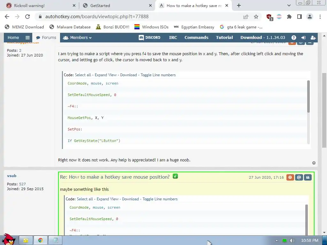Viewport: 327px width, 245px height.
Task: Open the uBlock extension icon
Action: (x=270, y=17)
